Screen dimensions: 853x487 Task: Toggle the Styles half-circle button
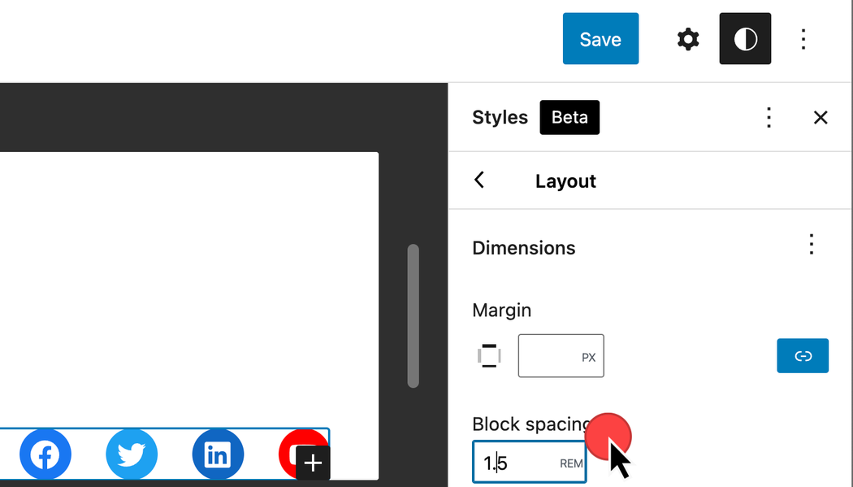[745, 39]
